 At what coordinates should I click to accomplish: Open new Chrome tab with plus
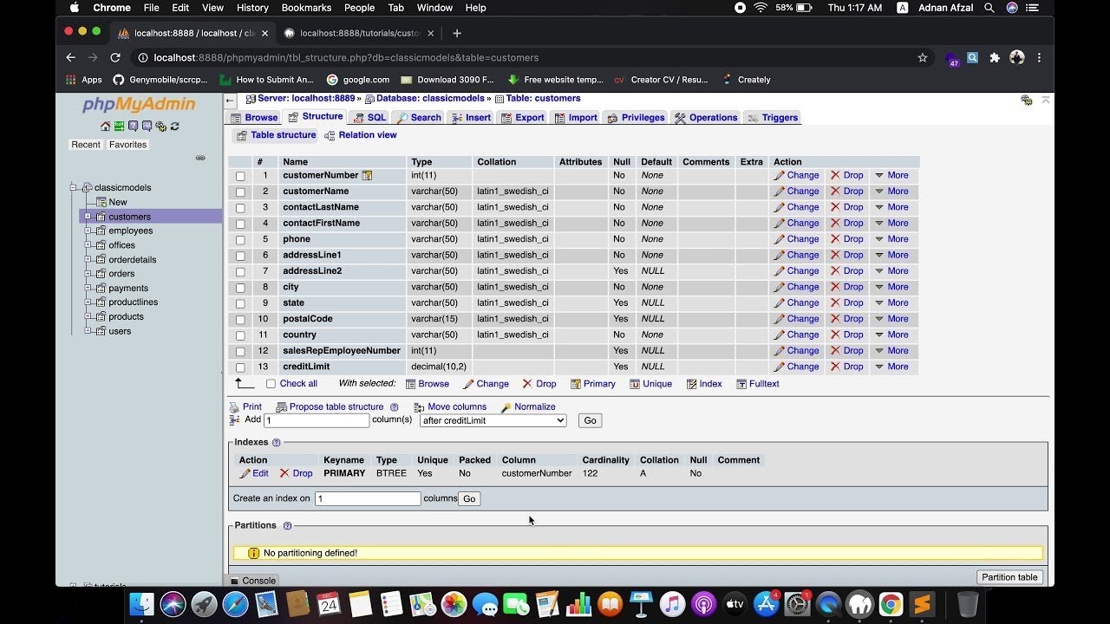(x=457, y=33)
